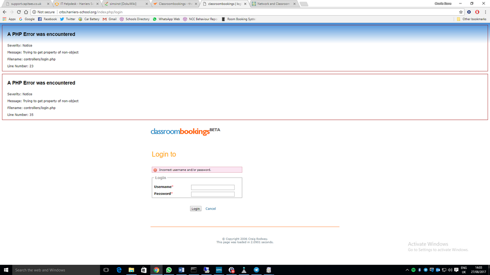Viewport: 490px width, 275px height.
Task: Click the Login button
Action: [196, 208]
